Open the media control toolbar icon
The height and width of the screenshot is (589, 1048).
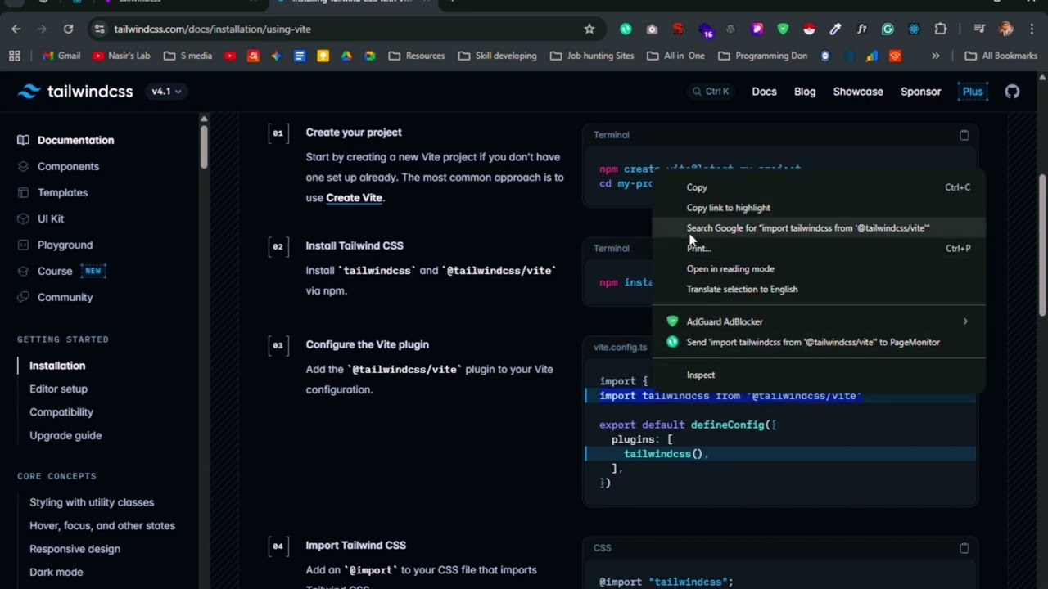pos(979,29)
